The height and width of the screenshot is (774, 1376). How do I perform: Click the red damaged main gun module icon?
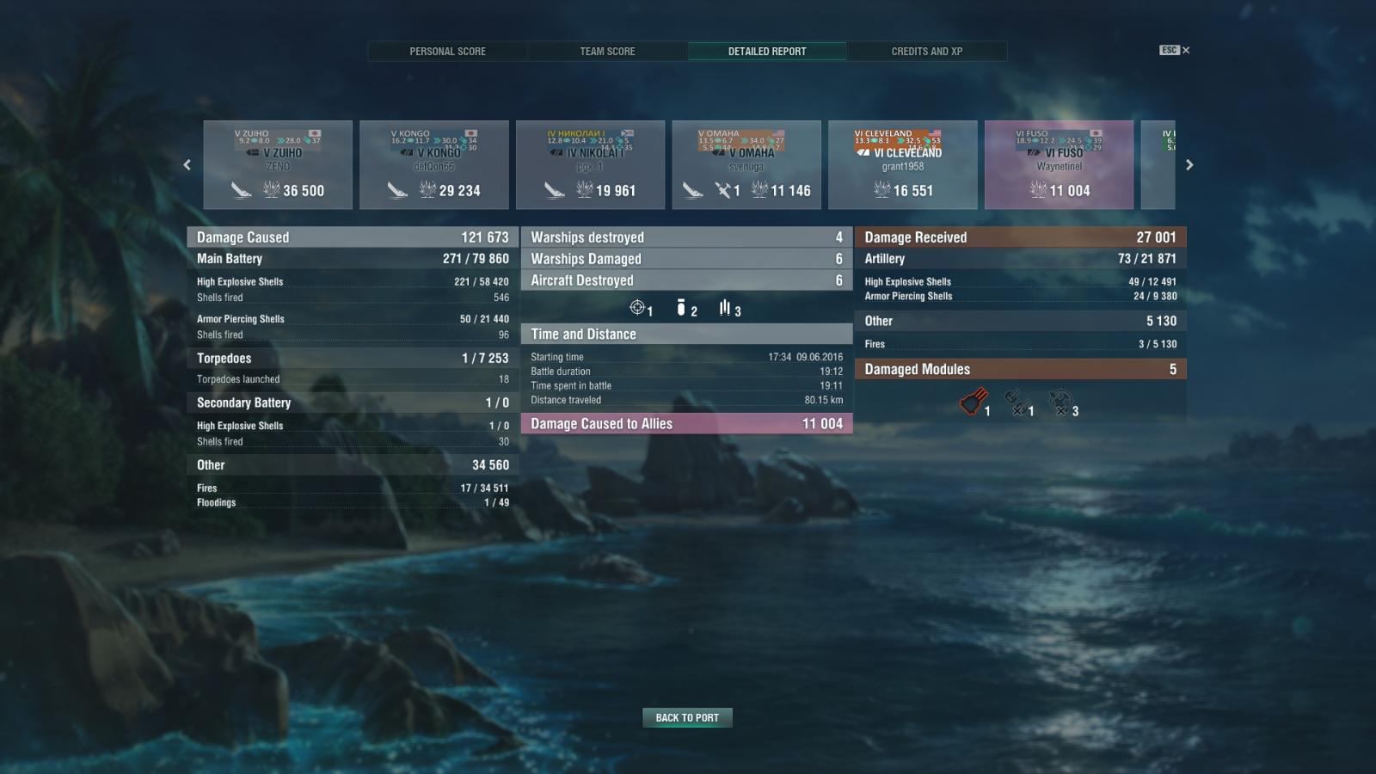(x=972, y=402)
